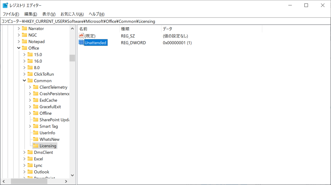Expand the ClickToRun key
Screen dimensions: 331x185
tap(24, 74)
